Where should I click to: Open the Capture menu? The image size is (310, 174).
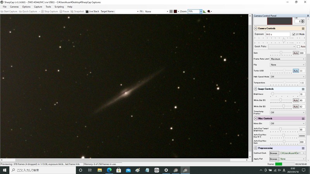pos(38,7)
